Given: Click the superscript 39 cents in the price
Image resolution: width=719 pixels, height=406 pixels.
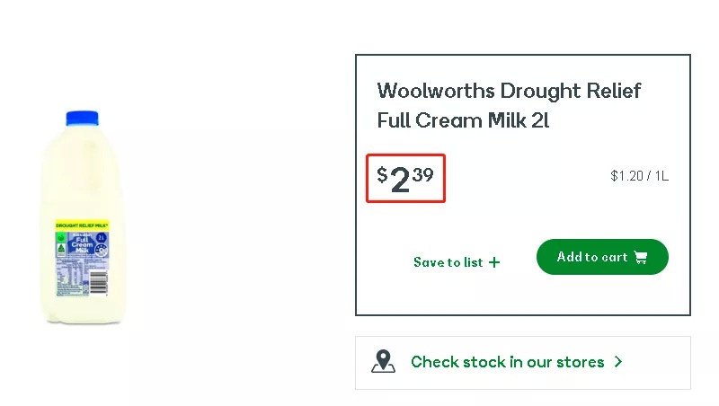Looking at the screenshot, I should (x=423, y=174).
